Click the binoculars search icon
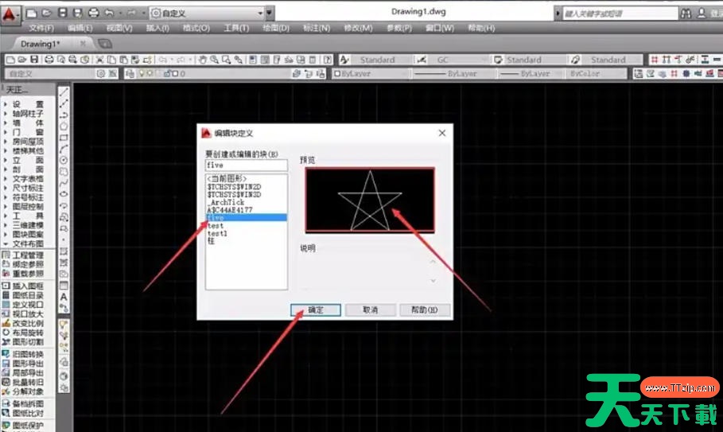723x432 pixels. [686, 14]
